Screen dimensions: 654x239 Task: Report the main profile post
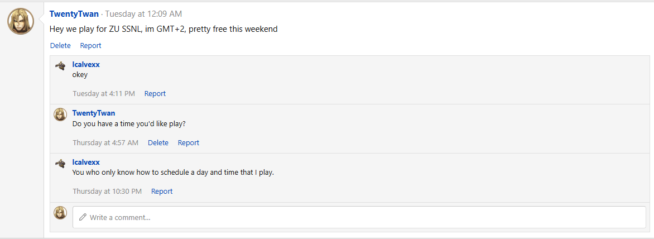point(90,45)
